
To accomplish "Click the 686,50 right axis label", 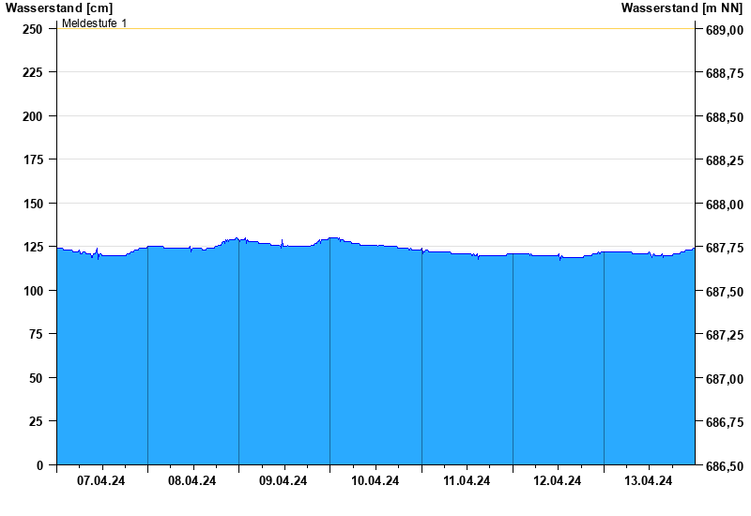I will tap(724, 466).
